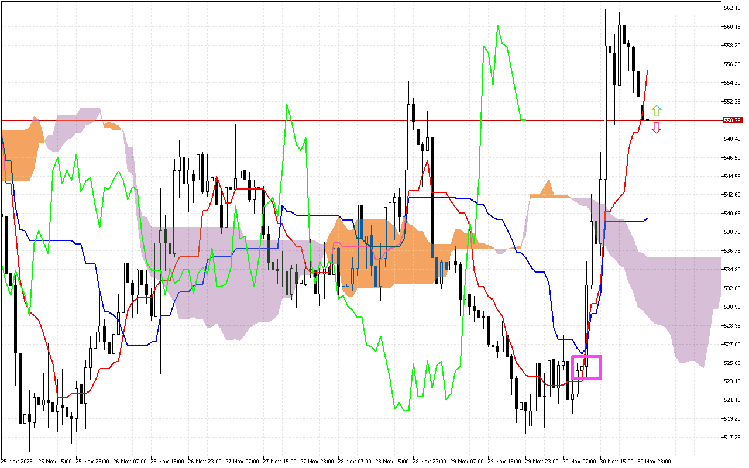Click the right end of the blue line
This screenshot has height=468, width=749.
(647, 219)
